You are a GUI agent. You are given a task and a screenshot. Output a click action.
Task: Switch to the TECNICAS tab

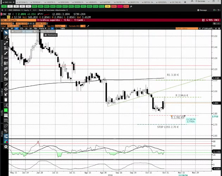click(36, 2)
